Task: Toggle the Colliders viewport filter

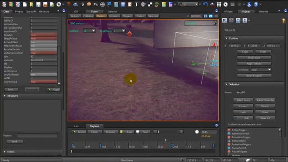Action: 88,16
